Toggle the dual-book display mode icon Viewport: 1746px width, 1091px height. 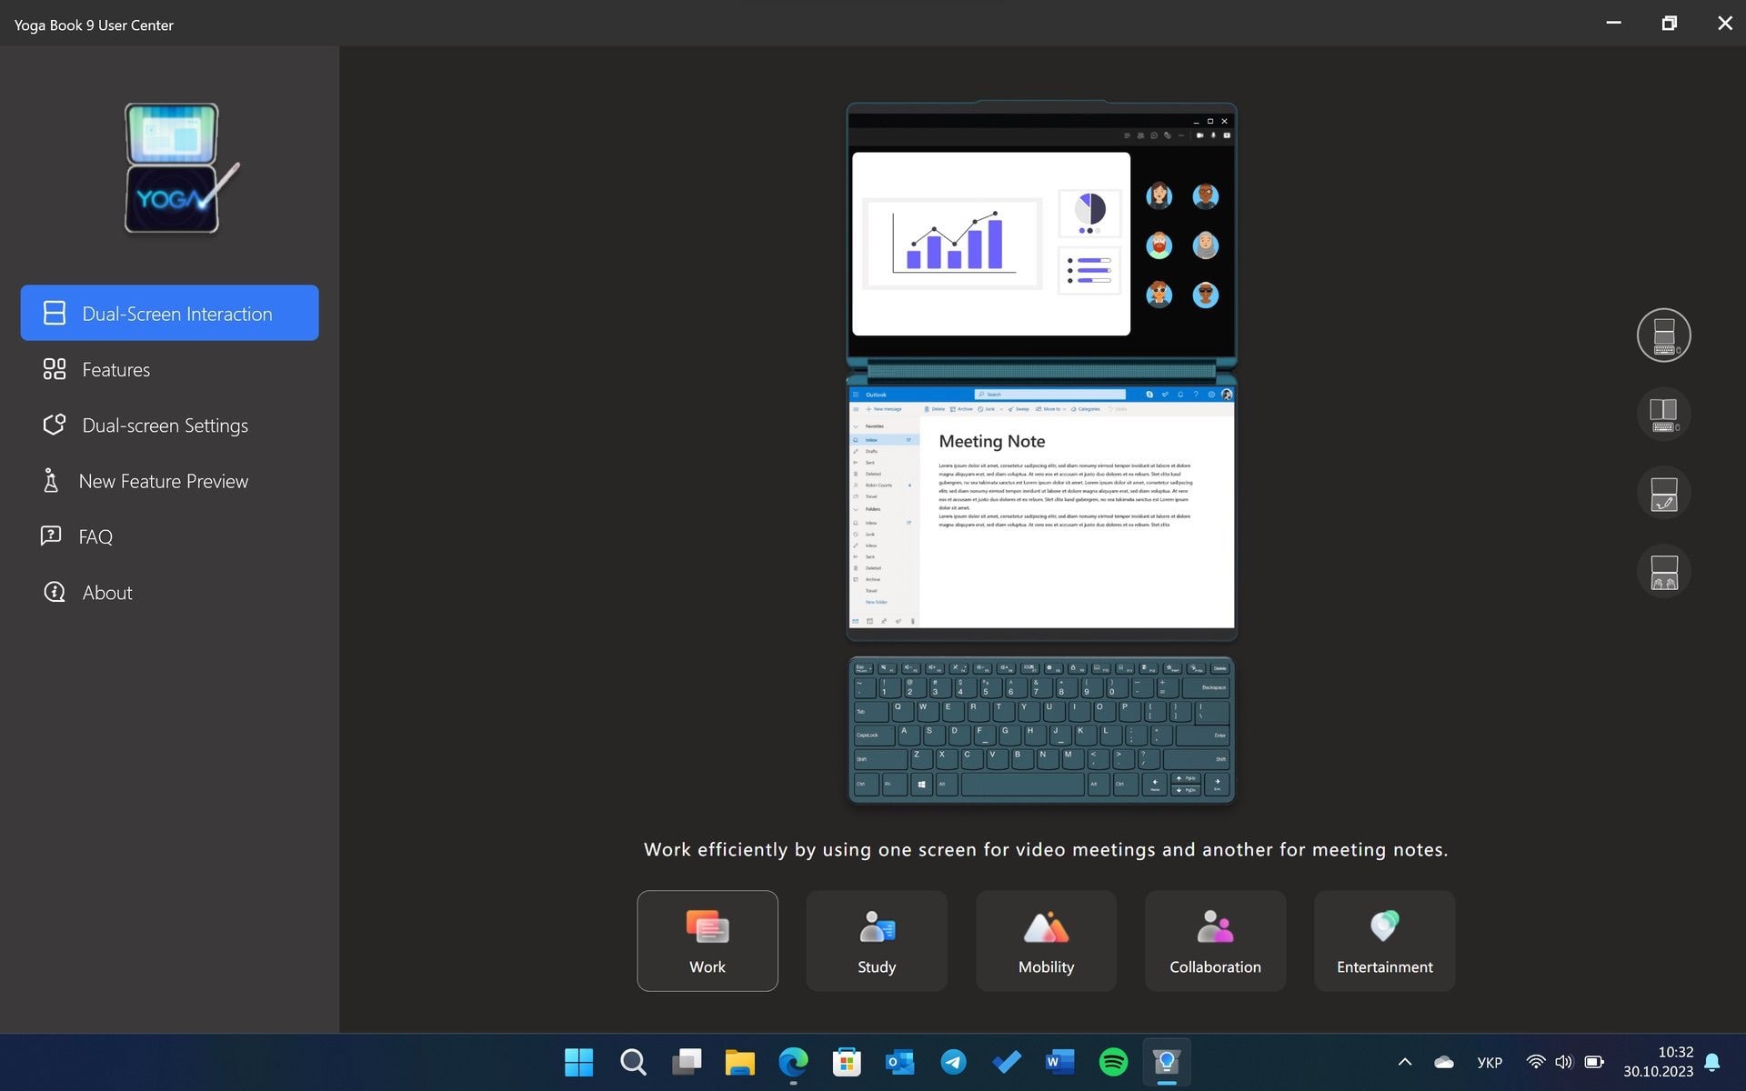click(x=1664, y=415)
